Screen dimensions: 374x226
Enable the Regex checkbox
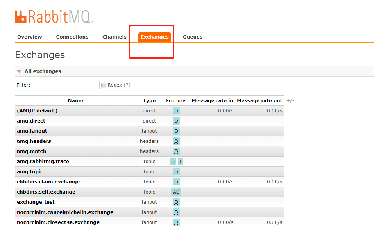(104, 85)
